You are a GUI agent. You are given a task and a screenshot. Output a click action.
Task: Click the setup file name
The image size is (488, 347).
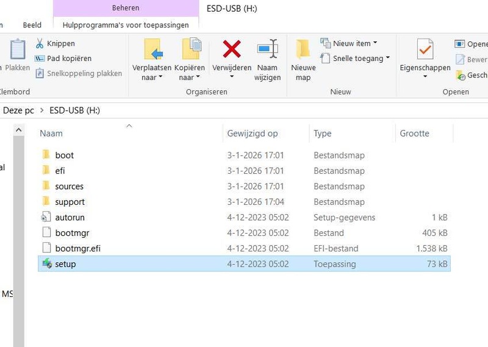tap(65, 264)
